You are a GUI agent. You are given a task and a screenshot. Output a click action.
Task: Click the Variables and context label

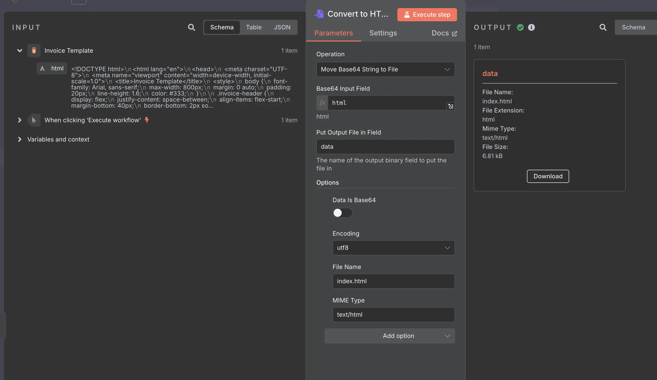pyautogui.click(x=58, y=139)
